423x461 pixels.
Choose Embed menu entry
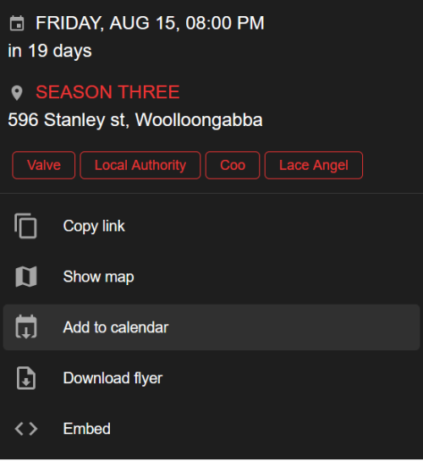tap(211, 429)
